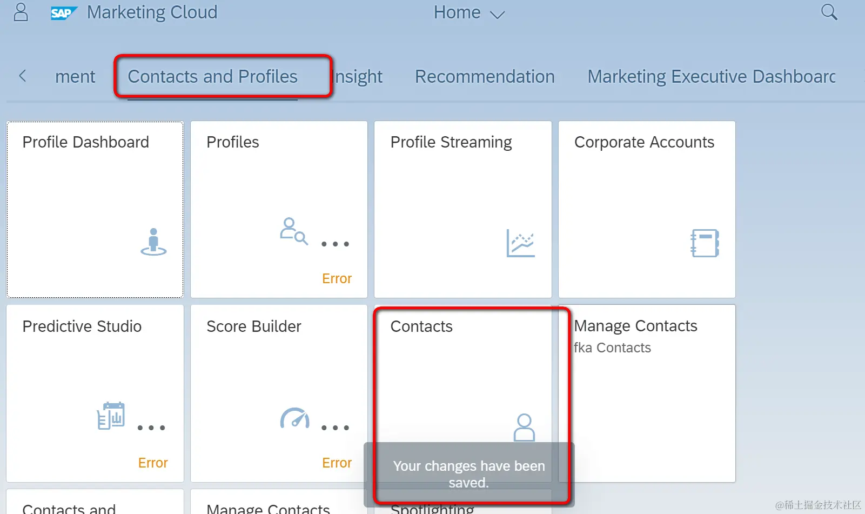Open the Insight tab
865x514 pixels.
pos(358,77)
